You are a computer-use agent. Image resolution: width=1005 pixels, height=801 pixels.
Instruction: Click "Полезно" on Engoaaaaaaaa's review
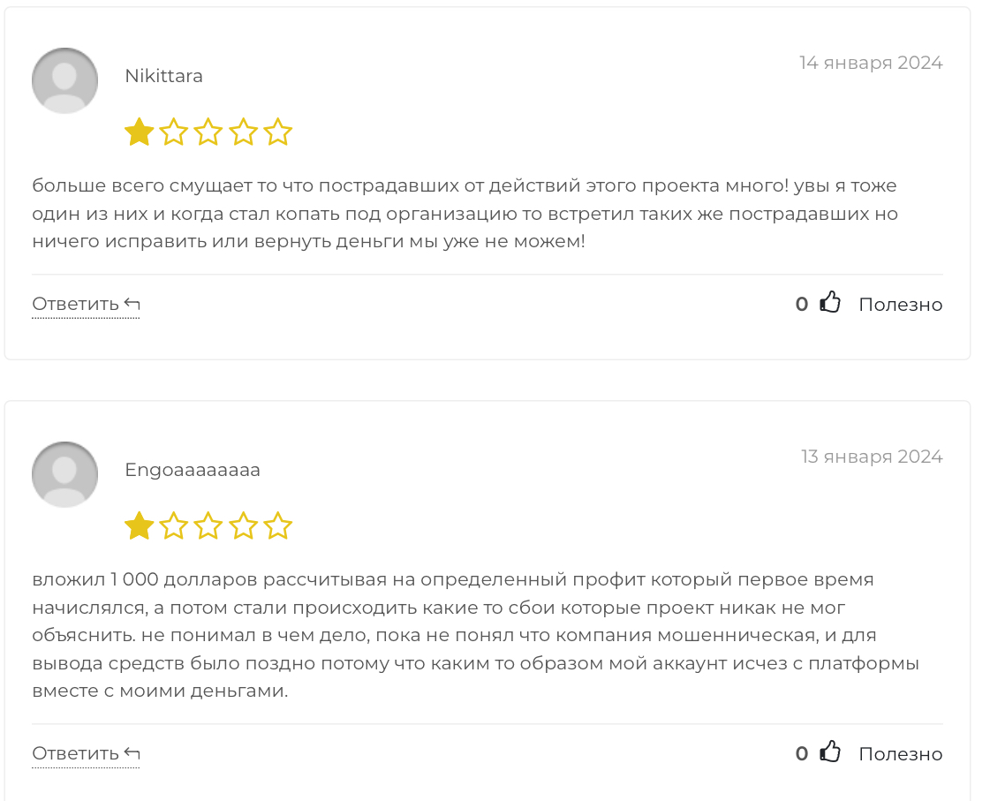click(901, 754)
